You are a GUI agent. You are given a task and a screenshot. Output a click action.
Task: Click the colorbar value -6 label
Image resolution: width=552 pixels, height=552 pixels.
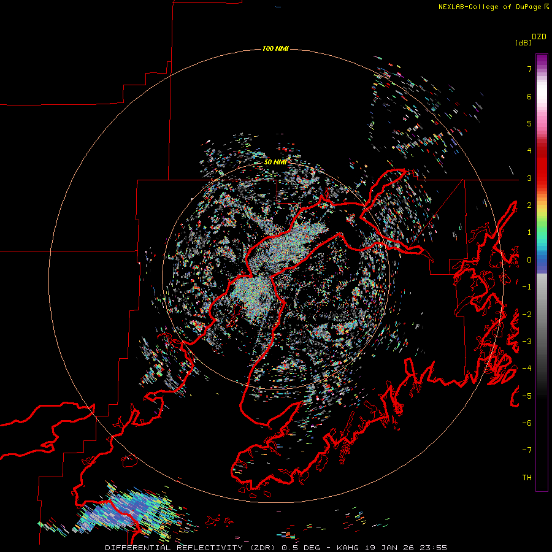(527, 423)
